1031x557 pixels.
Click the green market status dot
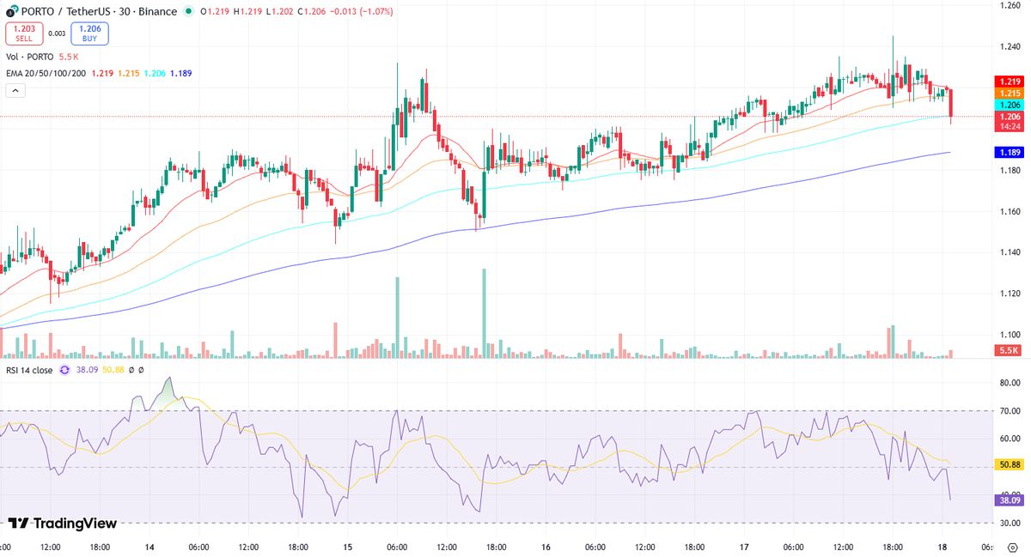click(x=189, y=12)
